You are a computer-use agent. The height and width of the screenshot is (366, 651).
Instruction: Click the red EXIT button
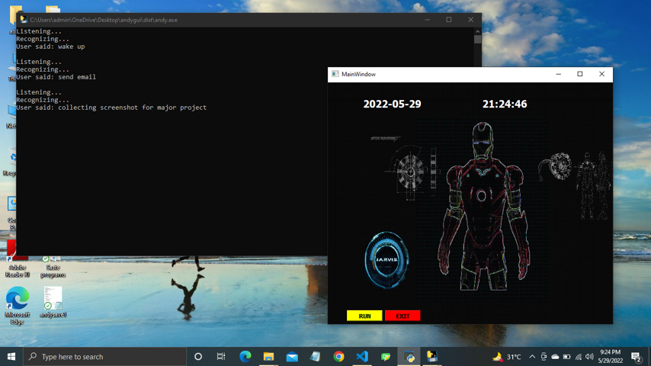coord(402,316)
